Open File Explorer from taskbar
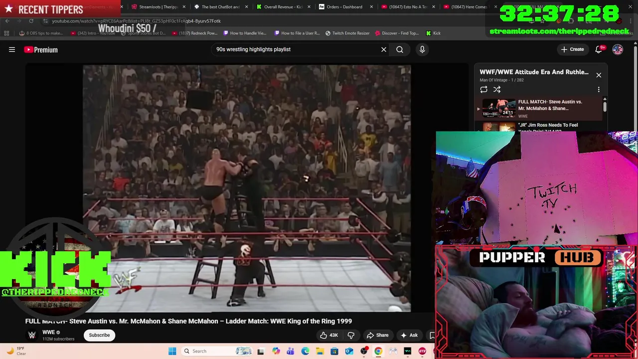Screen dimensions: 638x359 (319, 351)
